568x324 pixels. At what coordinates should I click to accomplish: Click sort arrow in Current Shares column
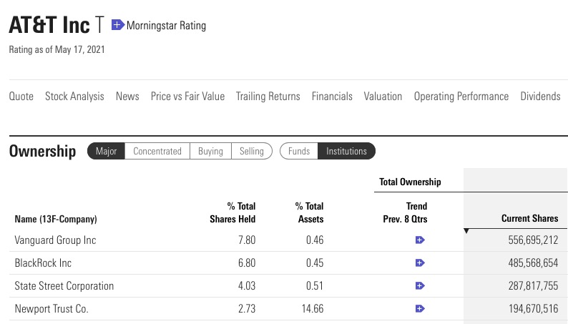[467, 230]
